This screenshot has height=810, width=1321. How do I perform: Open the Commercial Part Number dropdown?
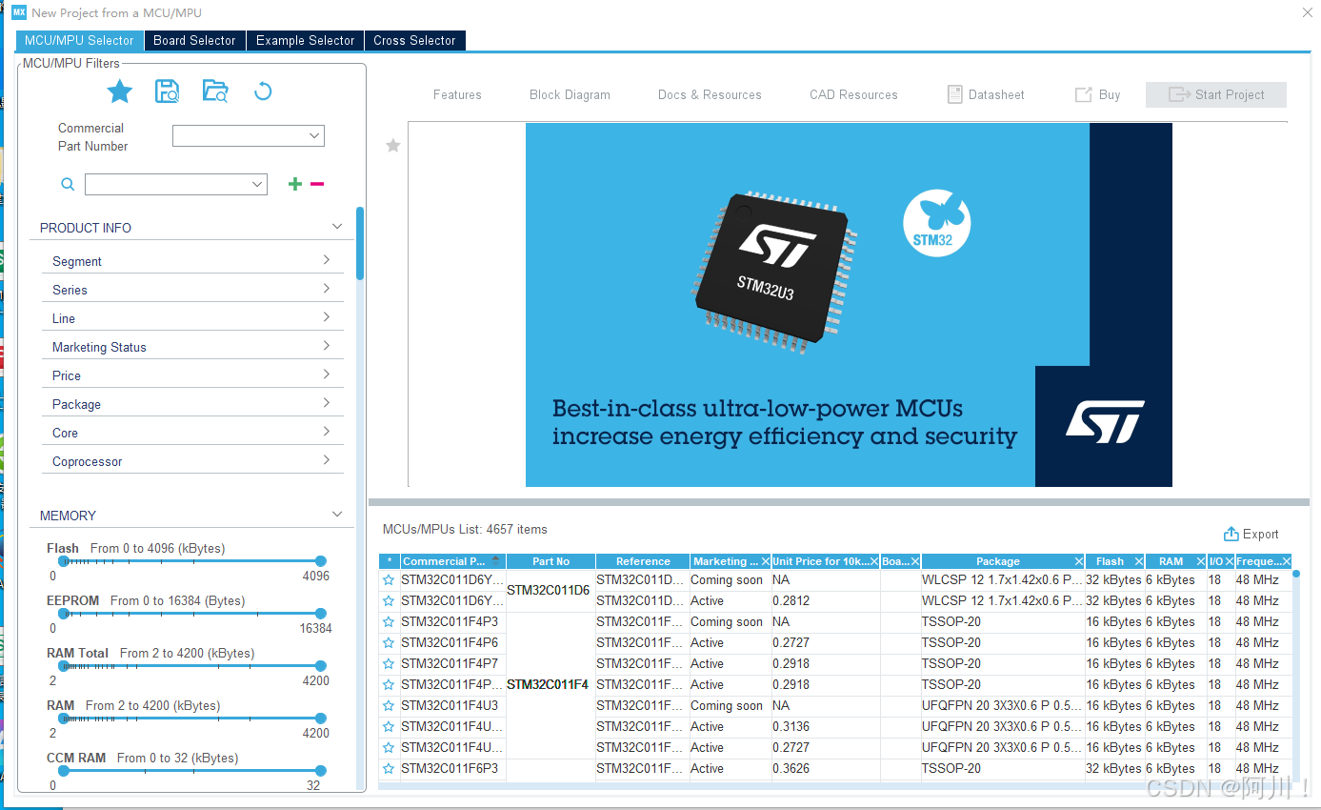(x=313, y=136)
